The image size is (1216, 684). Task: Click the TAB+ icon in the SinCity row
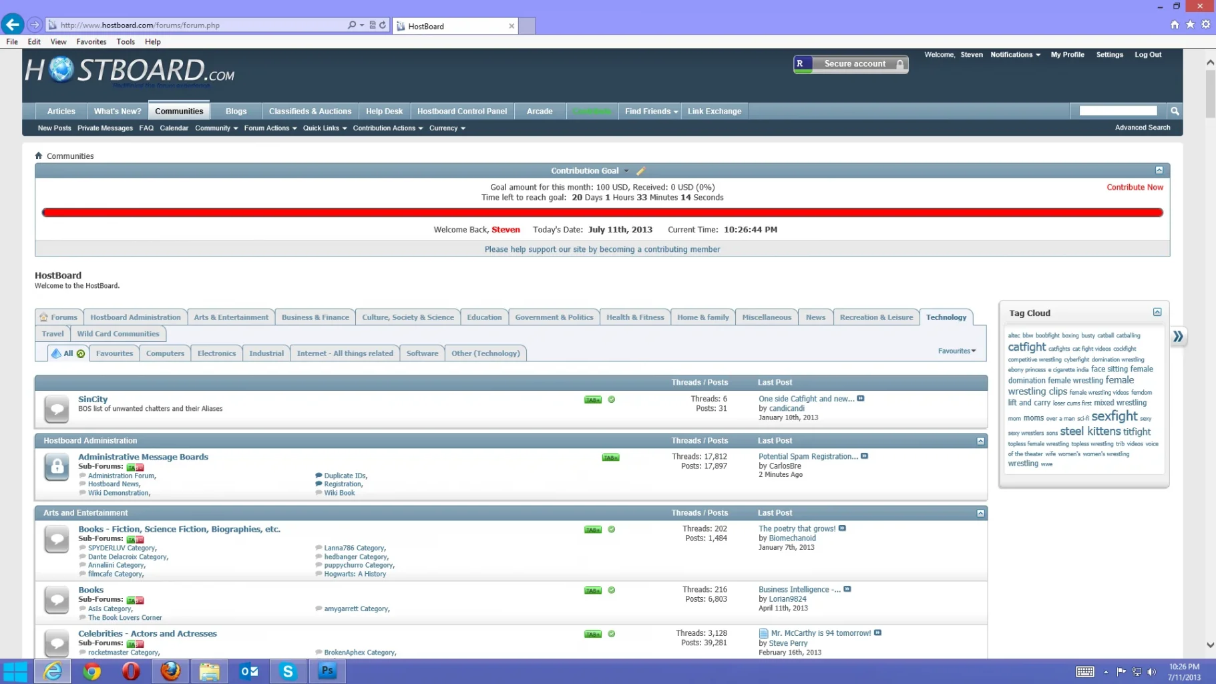(593, 399)
